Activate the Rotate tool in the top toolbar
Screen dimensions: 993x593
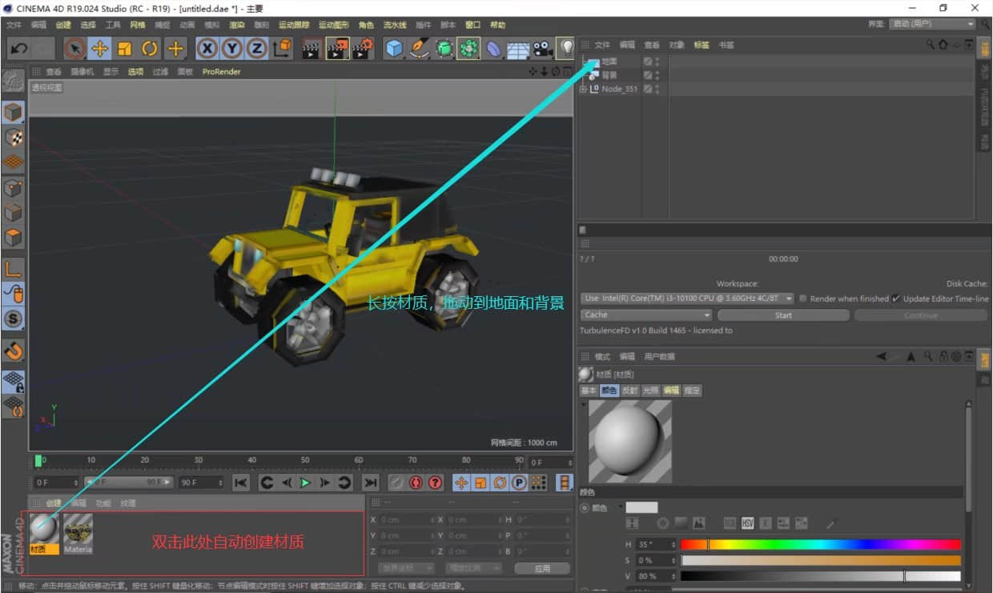click(150, 49)
